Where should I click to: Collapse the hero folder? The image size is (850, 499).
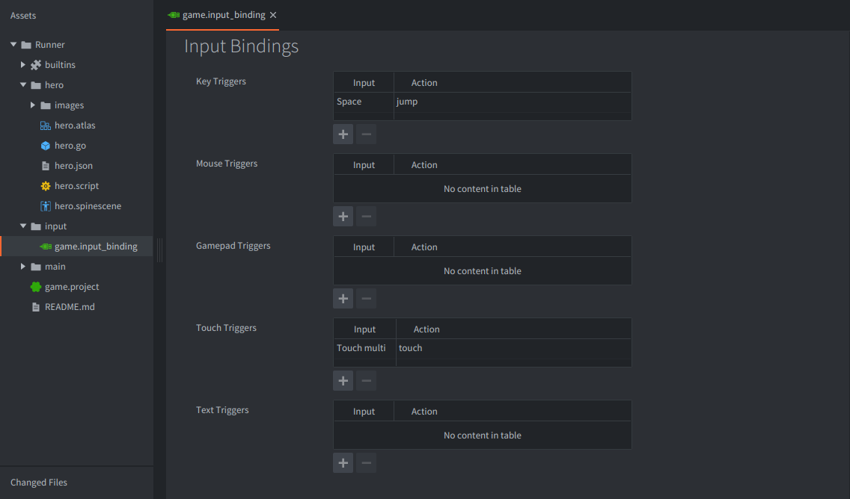coord(22,84)
